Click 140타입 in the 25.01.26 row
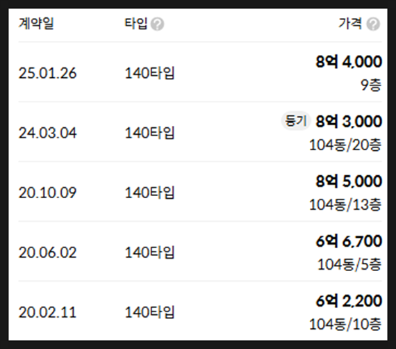 150,73
